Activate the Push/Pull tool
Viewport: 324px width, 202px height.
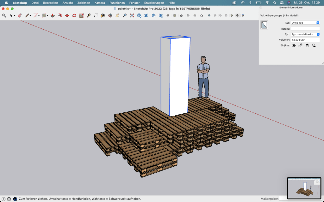tap(53, 15)
